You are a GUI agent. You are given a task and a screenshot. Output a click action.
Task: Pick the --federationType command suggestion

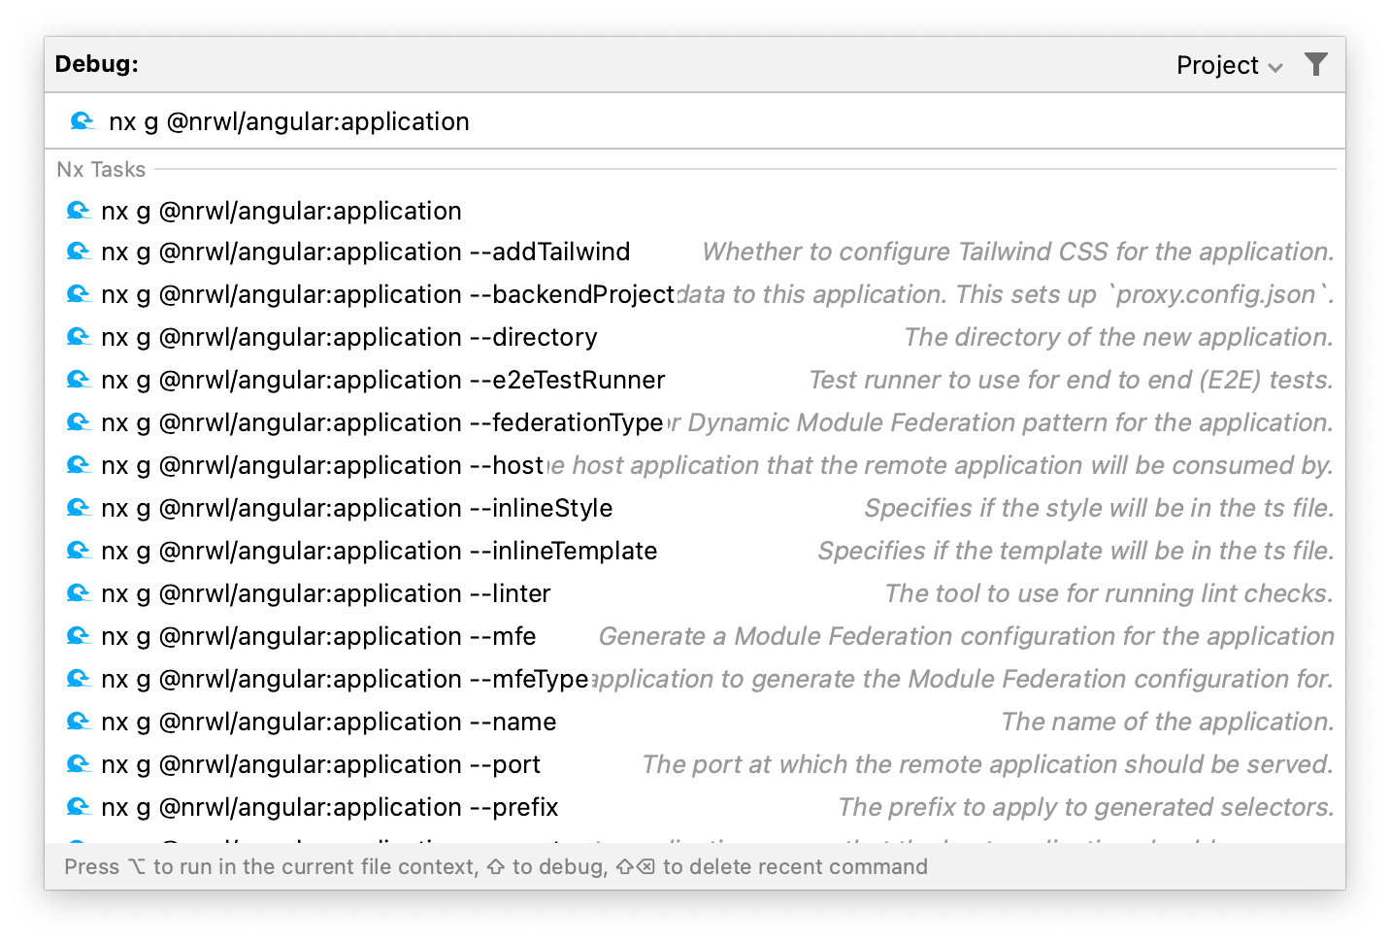[x=695, y=422]
